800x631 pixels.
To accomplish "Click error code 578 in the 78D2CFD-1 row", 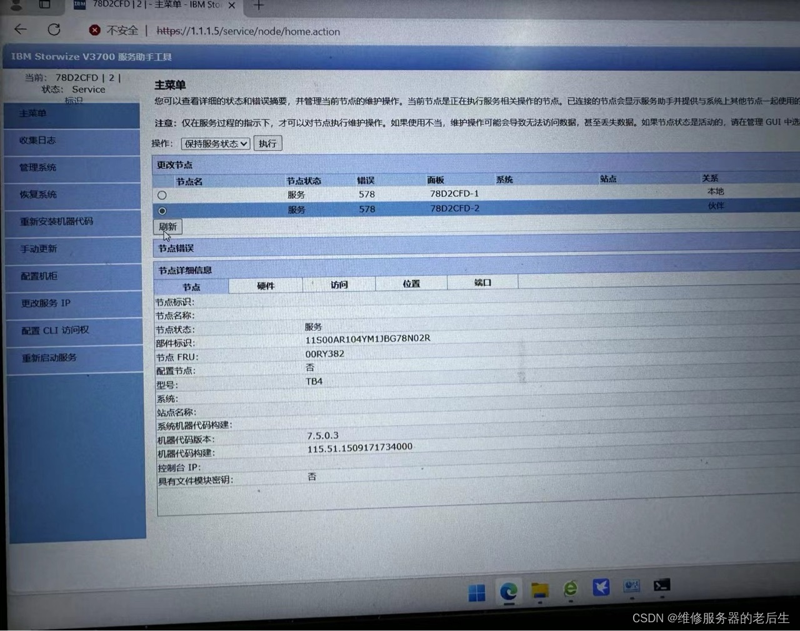I will pyautogui.click(x=367, y=194).
